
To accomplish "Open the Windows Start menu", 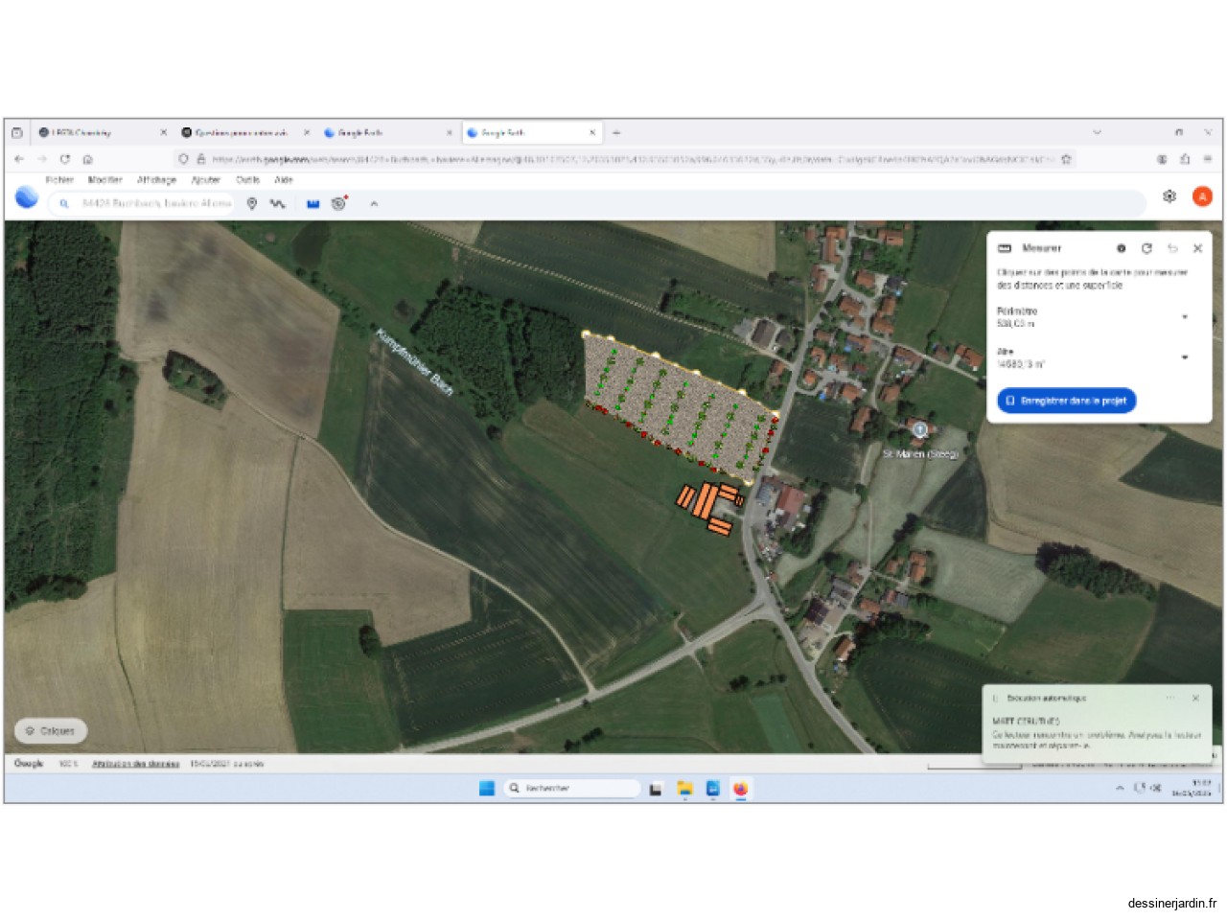I will [x=487, y=788].
